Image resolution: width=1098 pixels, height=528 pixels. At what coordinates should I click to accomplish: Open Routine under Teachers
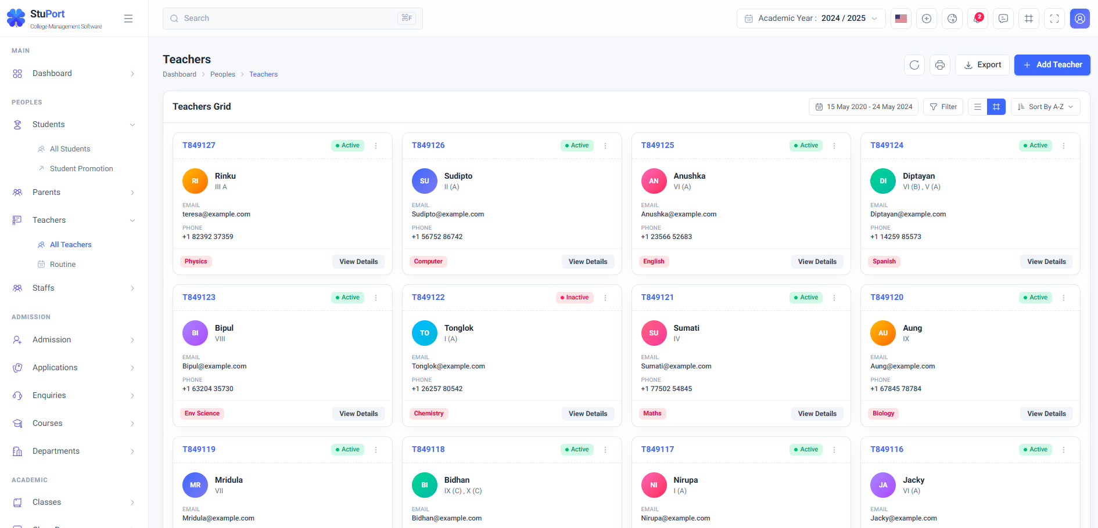(x=62, y=265)
